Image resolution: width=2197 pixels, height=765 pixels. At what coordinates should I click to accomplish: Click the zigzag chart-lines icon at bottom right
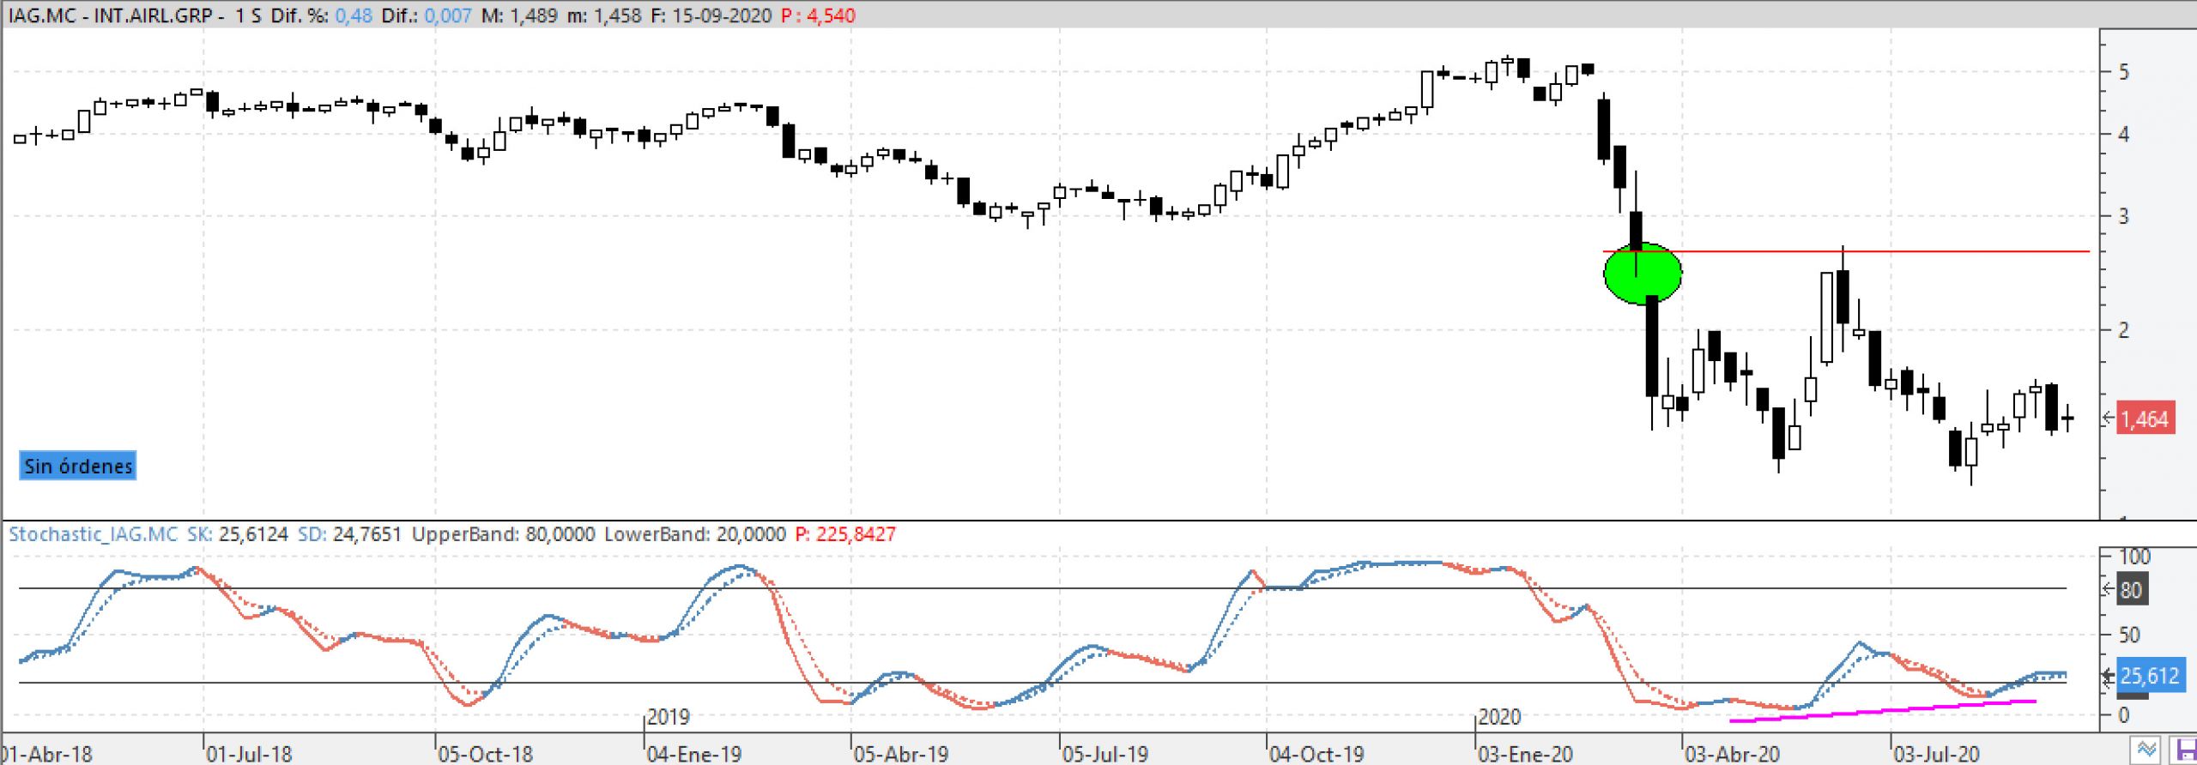pos(2146,750)
